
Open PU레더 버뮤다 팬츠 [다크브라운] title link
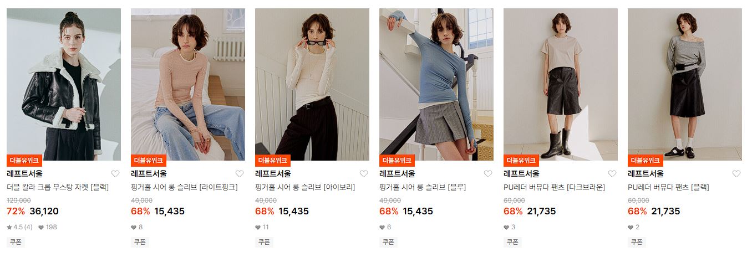coord(554,187)
